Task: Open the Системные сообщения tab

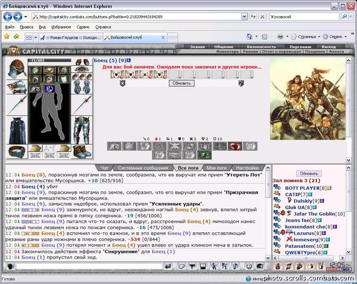Action: [143, 168]
